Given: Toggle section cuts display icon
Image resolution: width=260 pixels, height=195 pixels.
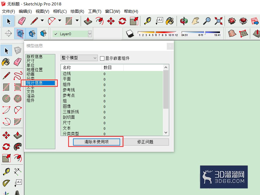Looking at the screenshot, I should (32, 34).
